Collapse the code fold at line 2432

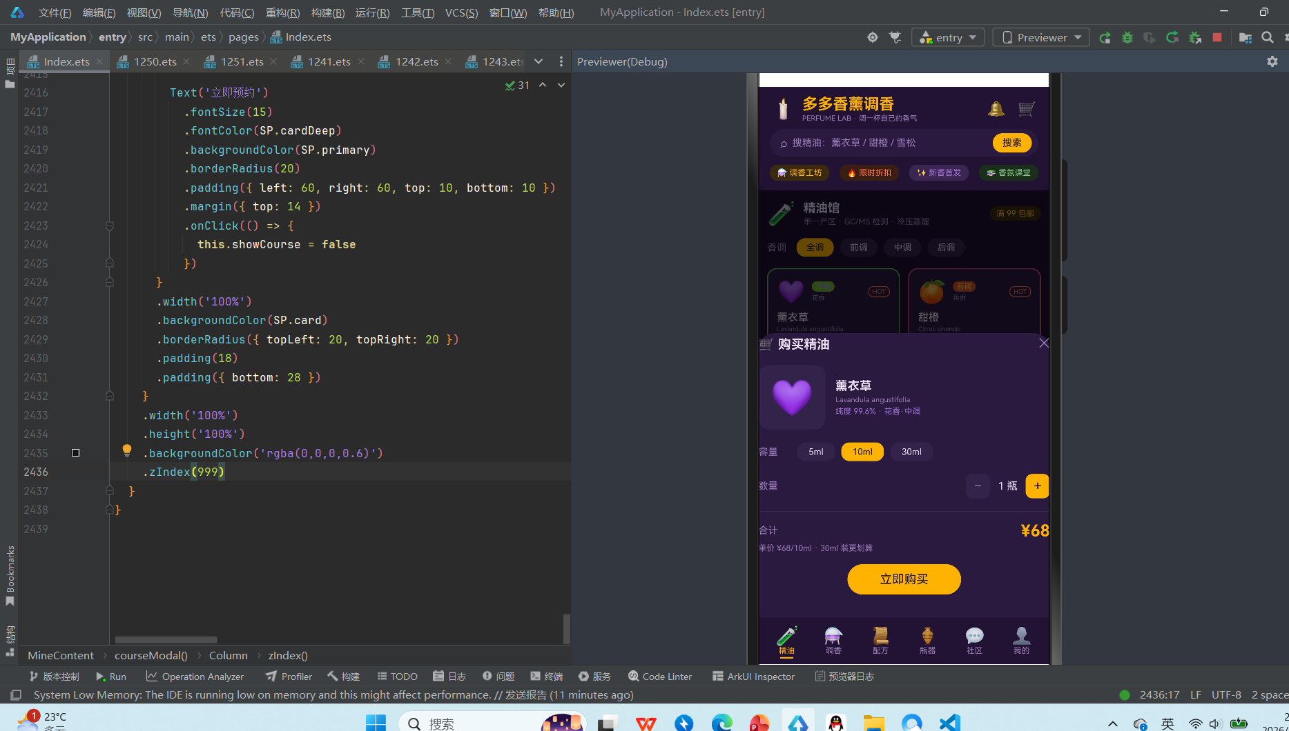click(109, 396)
